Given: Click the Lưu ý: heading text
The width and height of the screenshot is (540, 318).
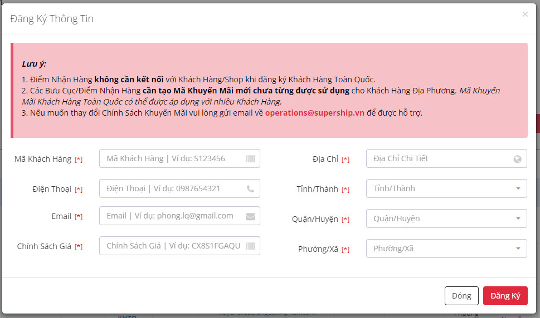Looking at the screenshot, I should point(34,64).
